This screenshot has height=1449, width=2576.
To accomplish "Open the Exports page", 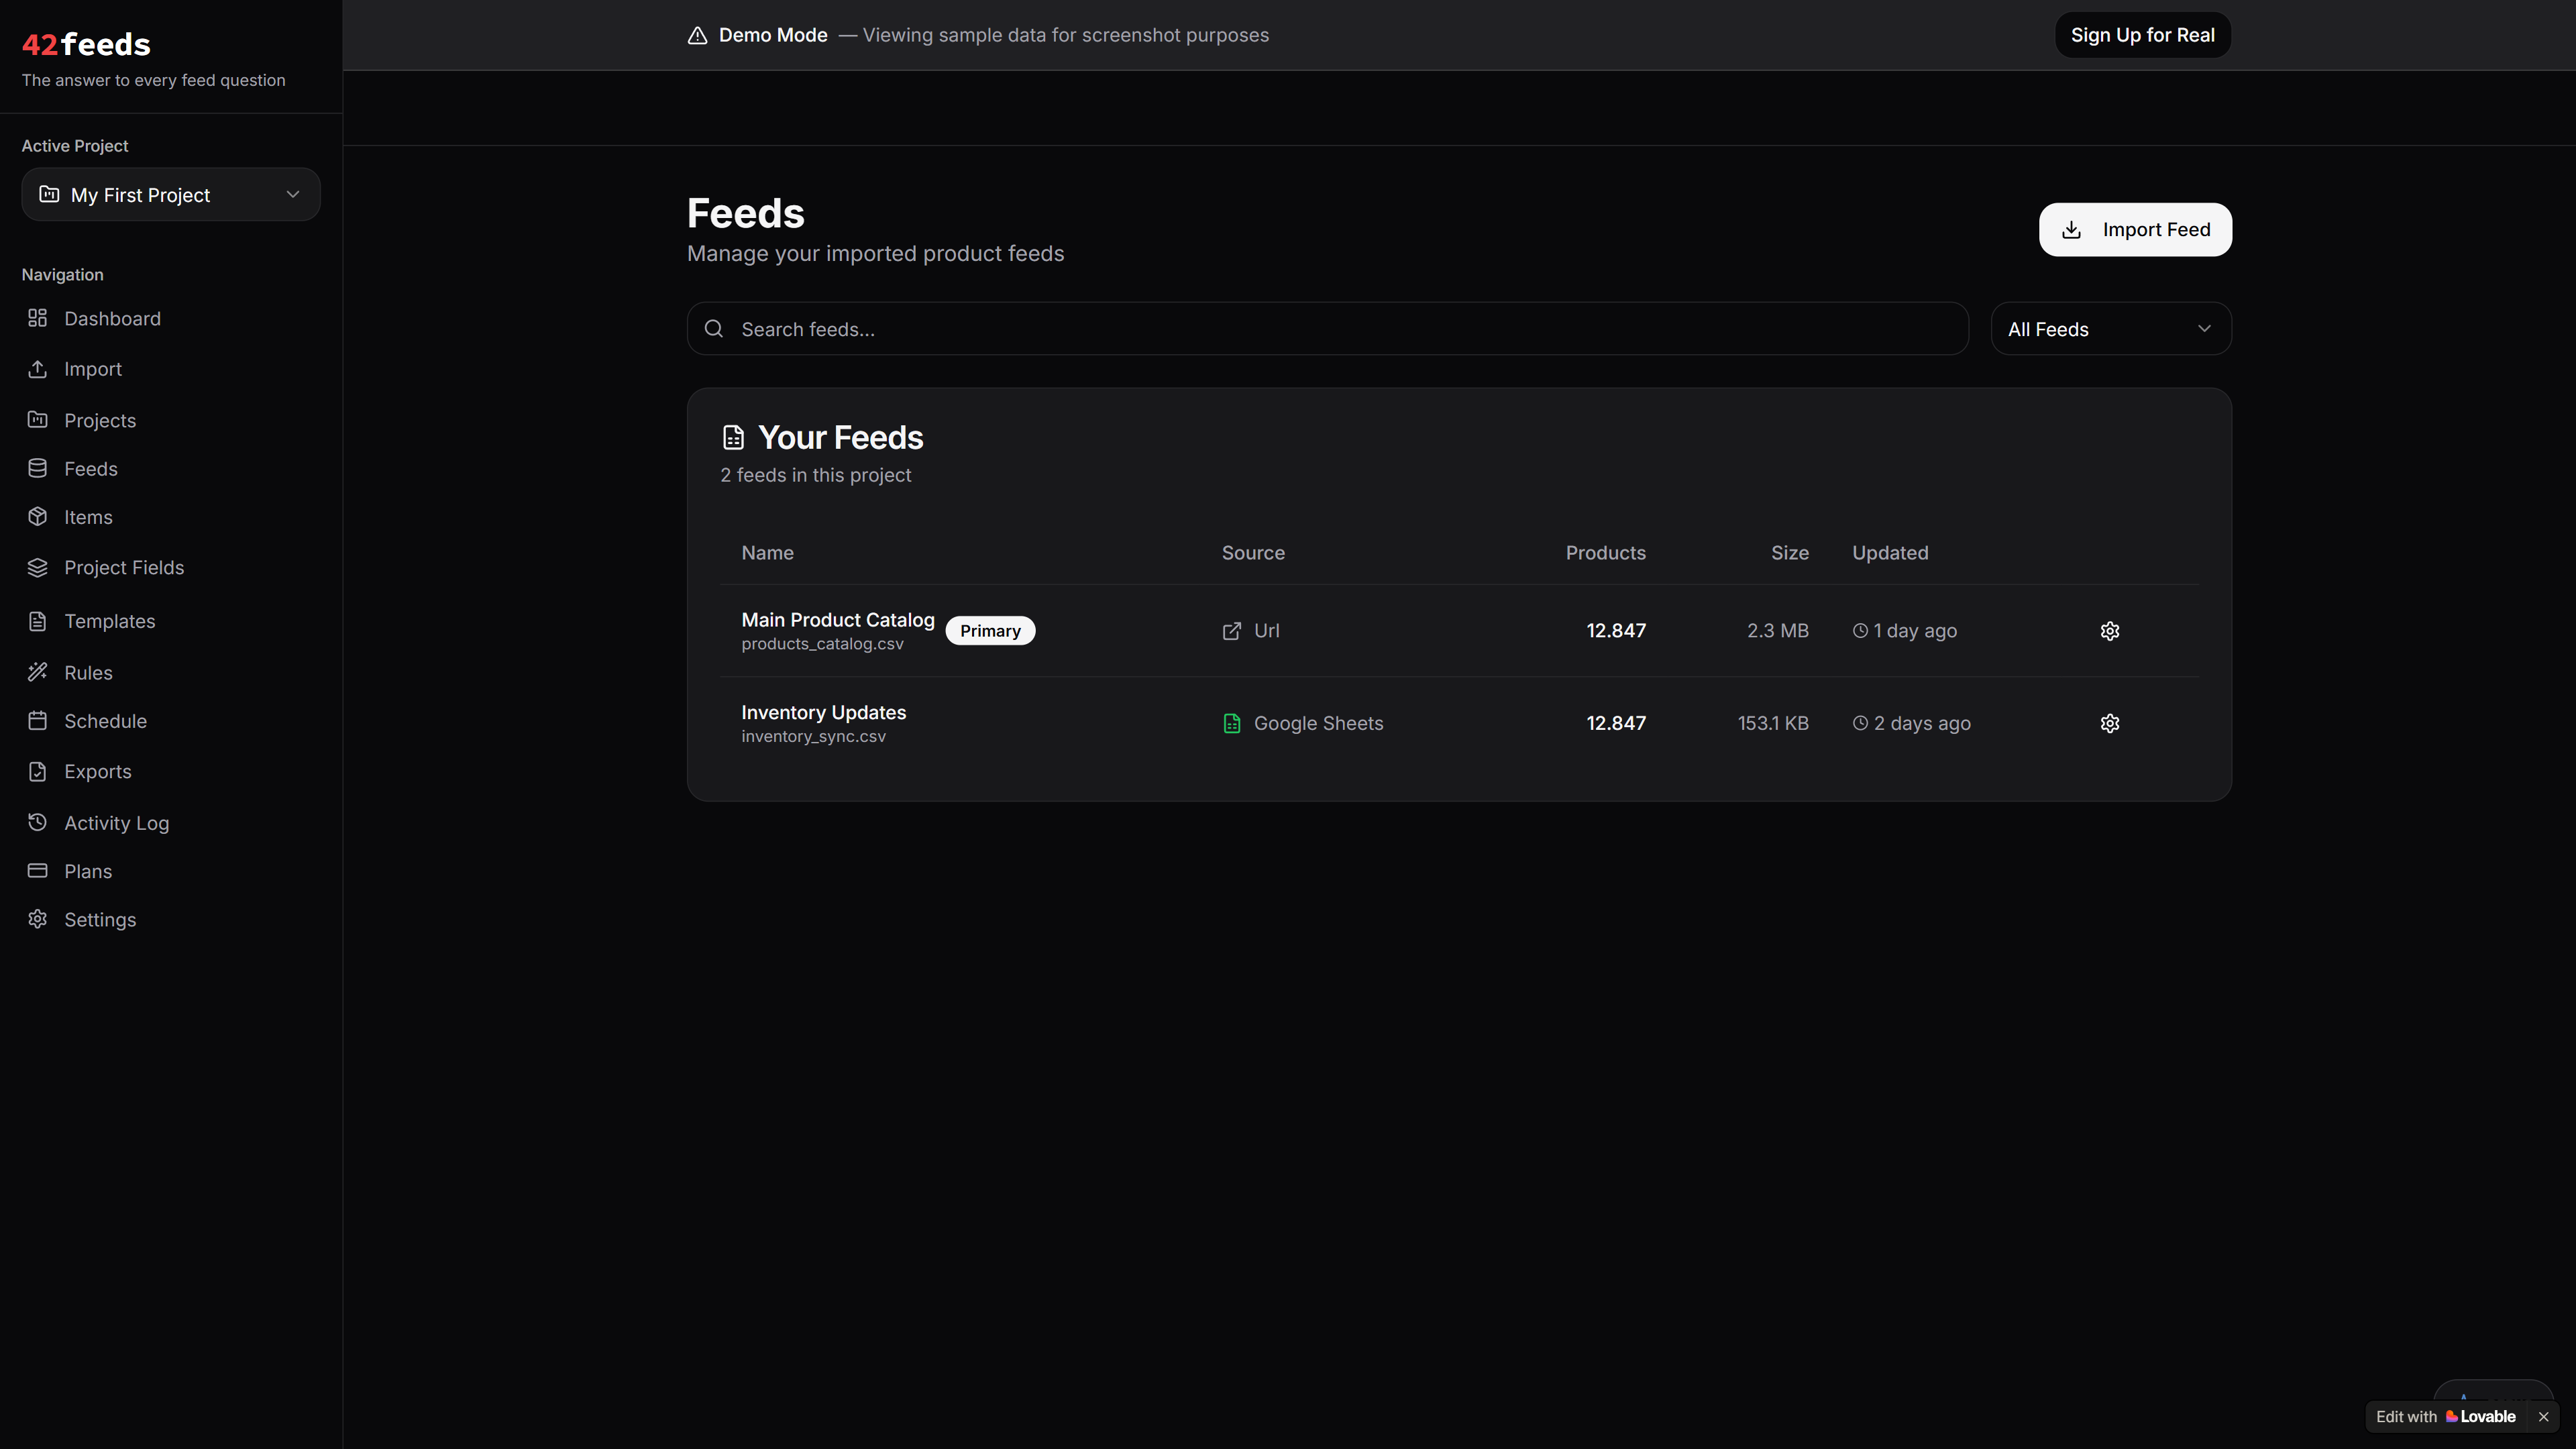I will pyautogui.click(x=97, y=771).
